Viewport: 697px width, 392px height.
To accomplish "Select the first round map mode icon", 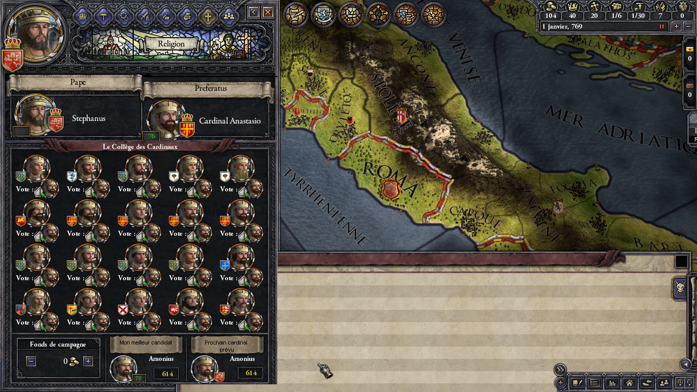I will (296, 14).
